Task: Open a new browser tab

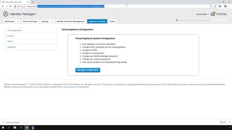Action: point(33,2)
